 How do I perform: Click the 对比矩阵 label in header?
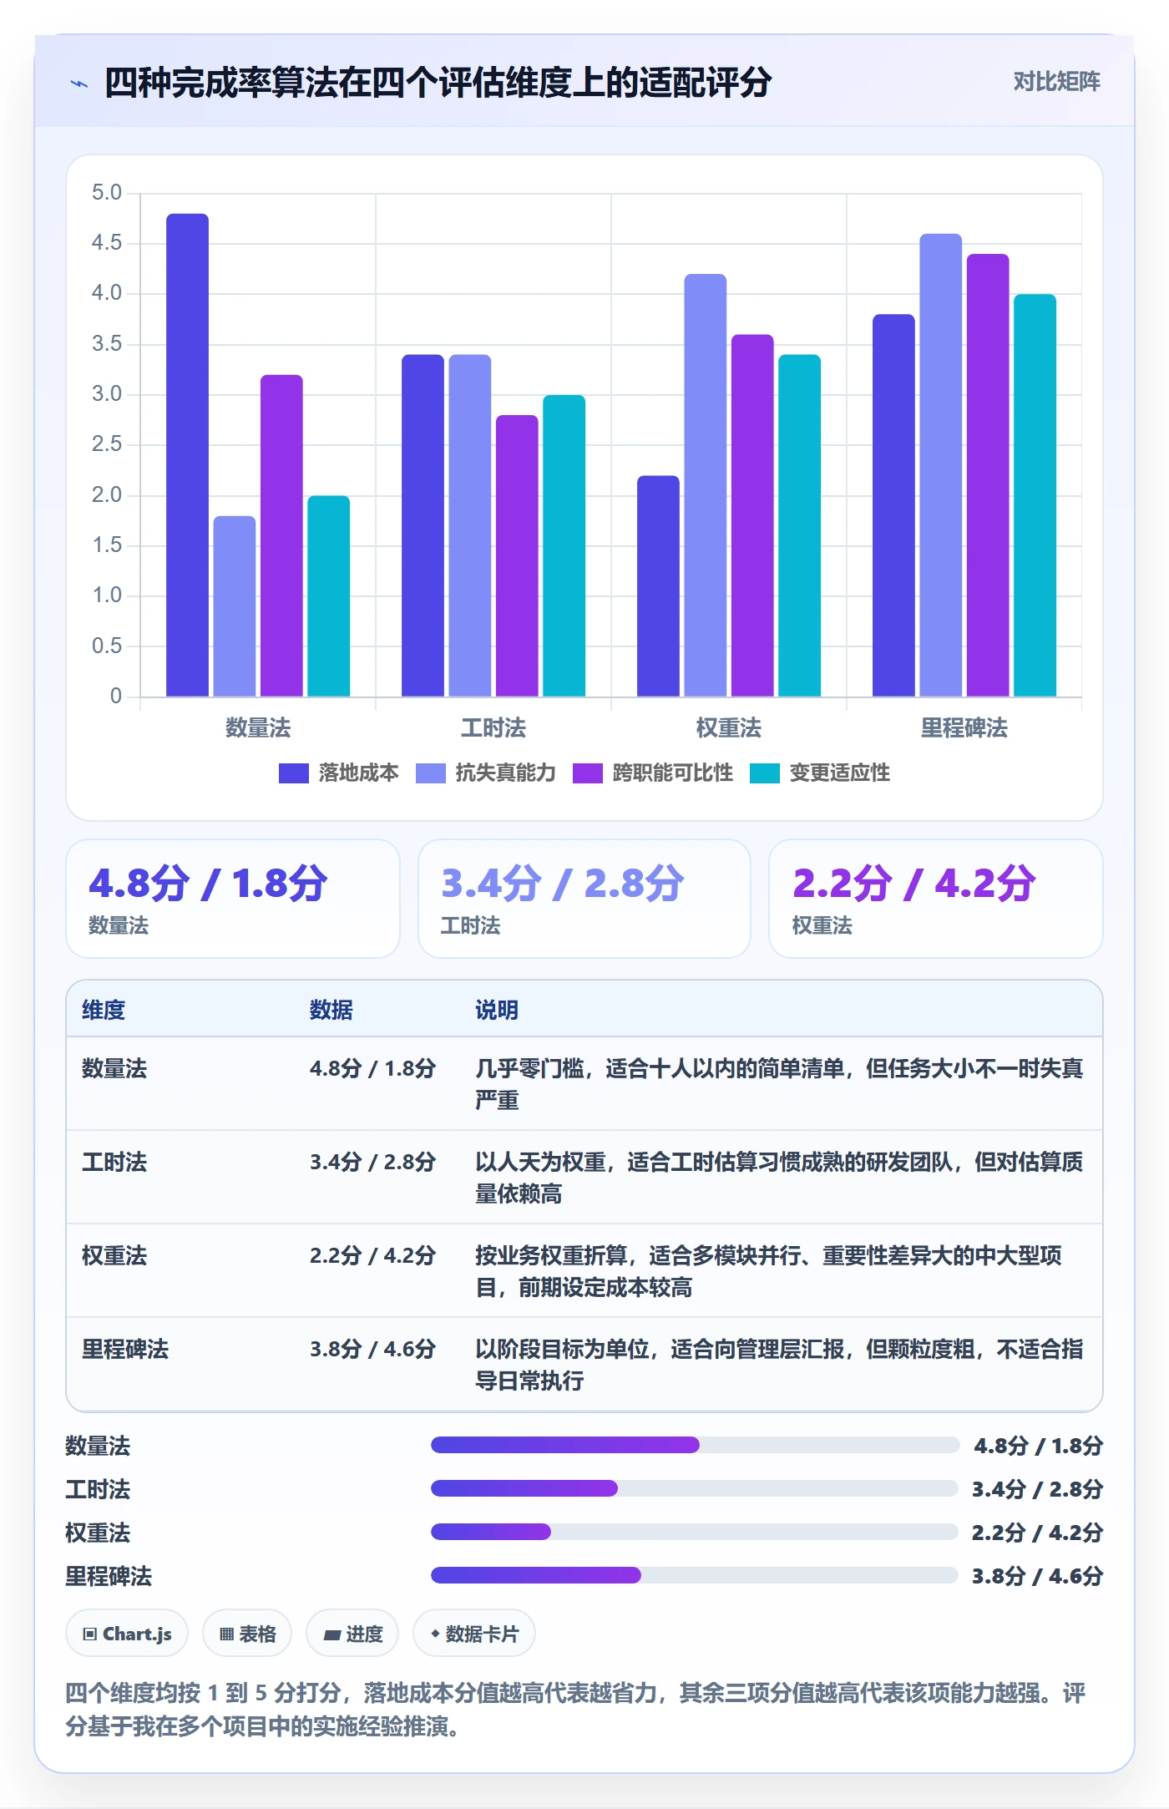tap(1056, 82)
